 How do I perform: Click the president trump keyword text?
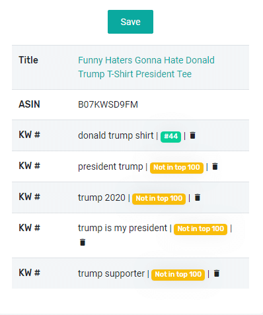(x=110, y=166)
